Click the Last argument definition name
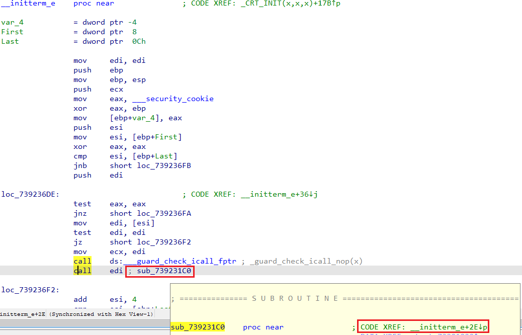The width and height of the screenshot is (522, 335). [x=10, y=42]
